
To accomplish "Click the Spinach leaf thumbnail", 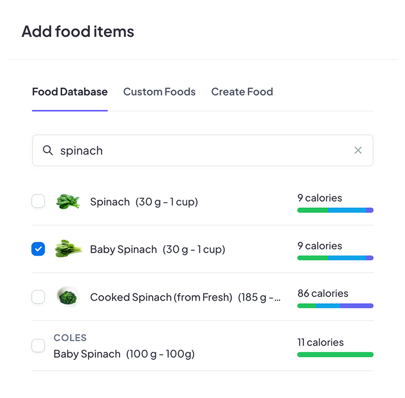I will pyautogui.click(x=68, y=202).
